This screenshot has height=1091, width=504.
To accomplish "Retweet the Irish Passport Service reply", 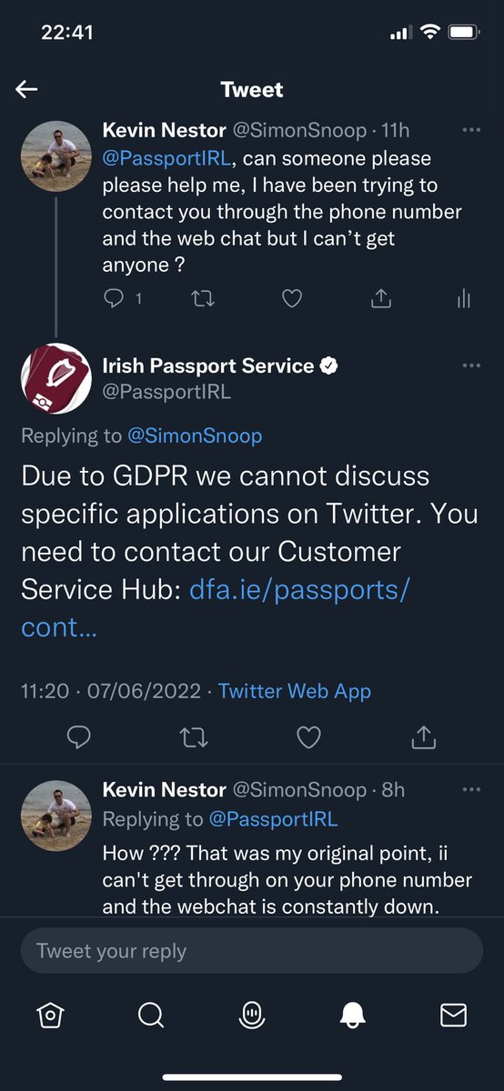I will click(194, 736).
